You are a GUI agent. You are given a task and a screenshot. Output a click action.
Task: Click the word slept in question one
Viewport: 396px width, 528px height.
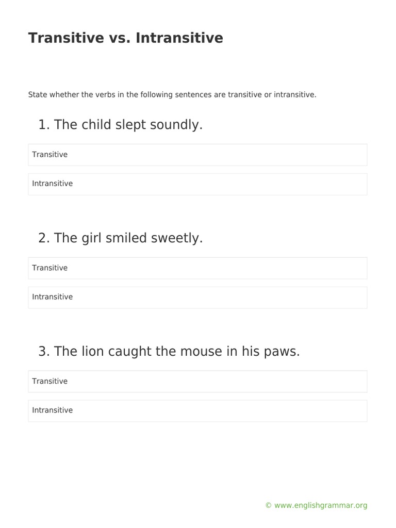tap(130, 125)
